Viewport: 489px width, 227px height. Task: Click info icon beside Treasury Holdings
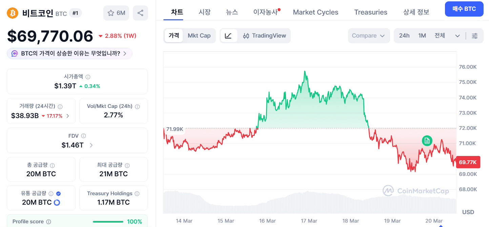tap(137, 194)
